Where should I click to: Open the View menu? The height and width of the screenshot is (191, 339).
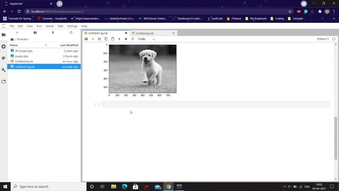click(x=30, y=26)
